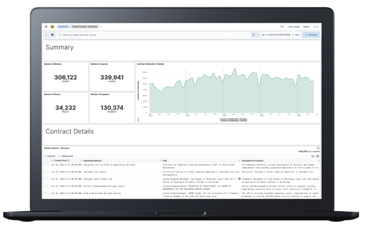Expand the Columns selector in table
367x234 pixels.
tap(50, 156)
